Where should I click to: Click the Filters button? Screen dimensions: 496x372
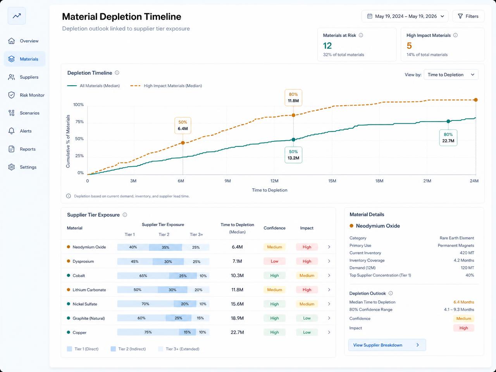coord(468,16)
